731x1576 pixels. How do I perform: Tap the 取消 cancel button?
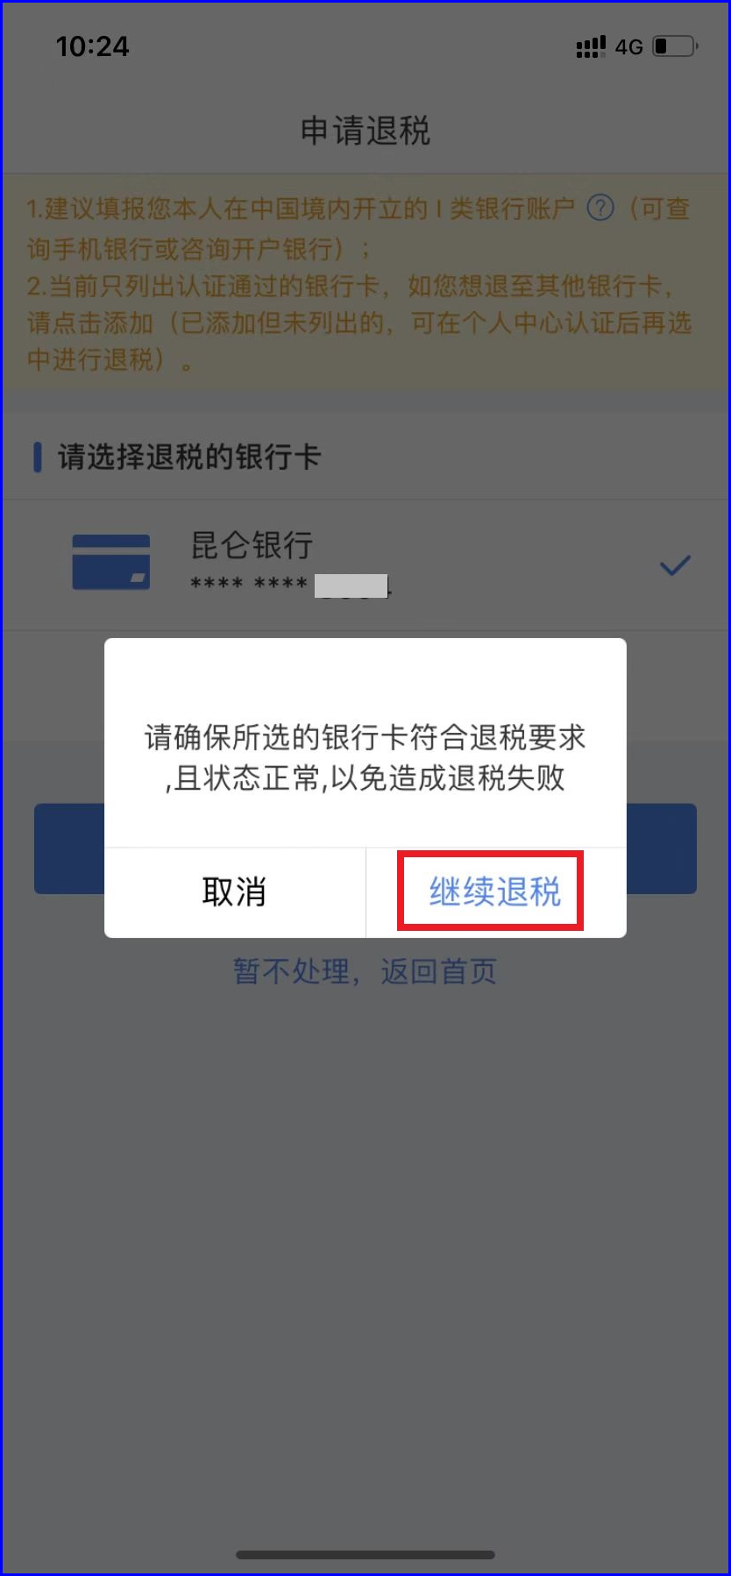[234, 892]
